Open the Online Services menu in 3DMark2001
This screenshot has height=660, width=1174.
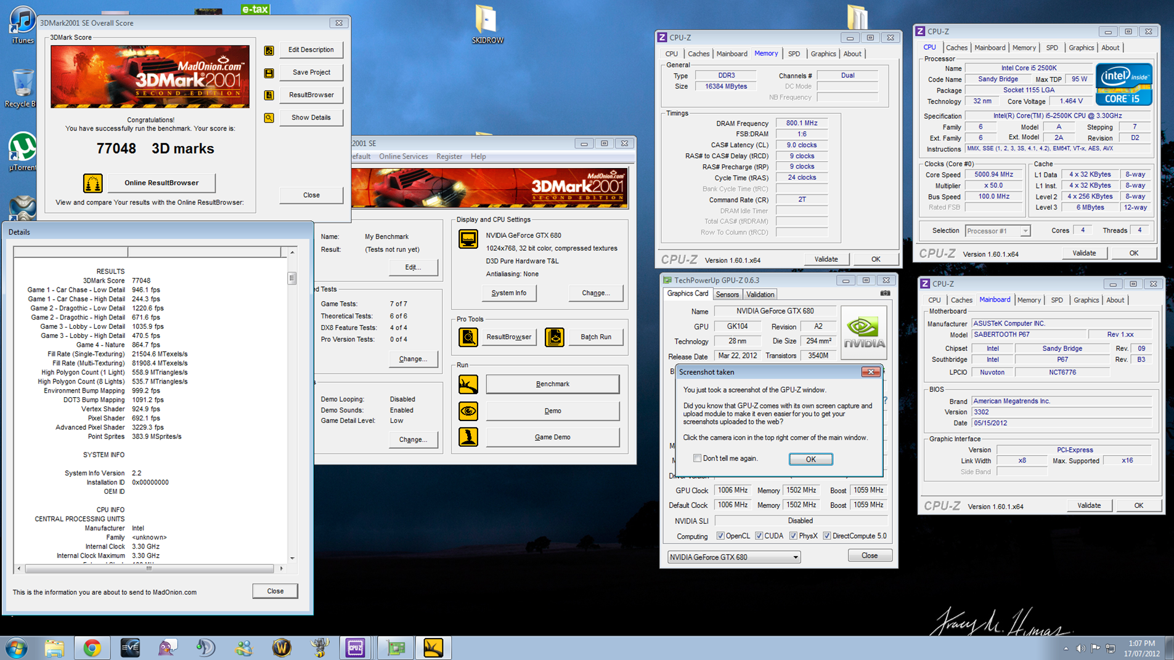coord(403,156)
